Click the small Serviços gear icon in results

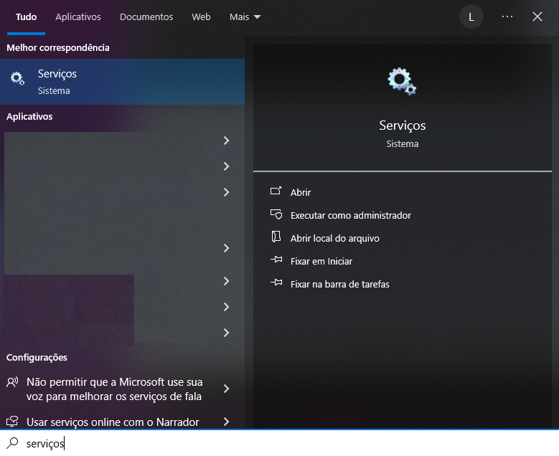pos(17,78)
